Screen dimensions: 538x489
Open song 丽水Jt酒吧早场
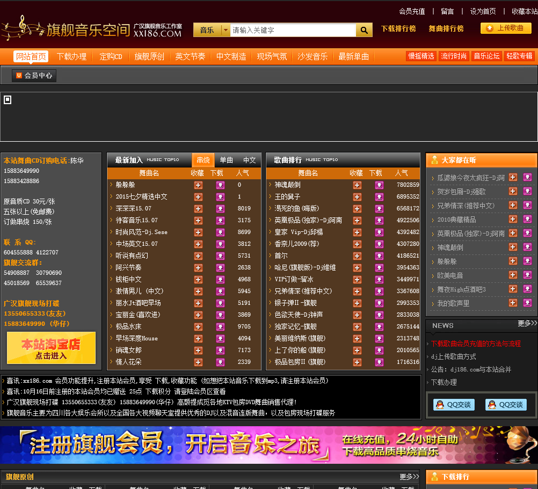tap(139, 303)
